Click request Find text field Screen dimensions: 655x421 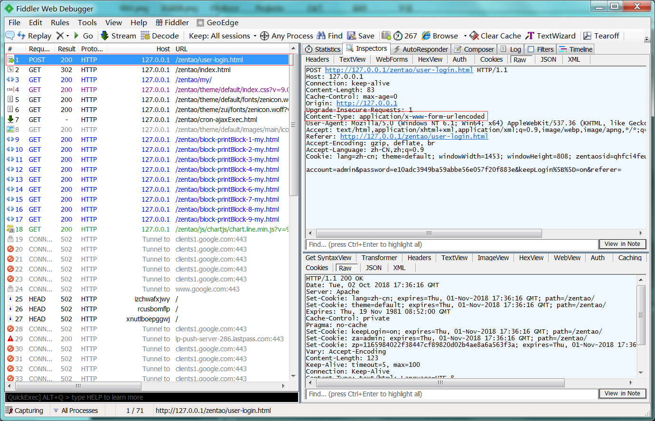(451, 244)
